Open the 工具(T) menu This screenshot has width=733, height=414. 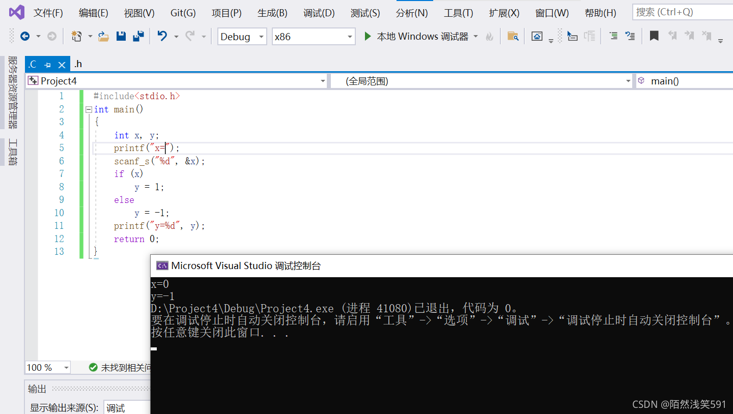[459, 13]
